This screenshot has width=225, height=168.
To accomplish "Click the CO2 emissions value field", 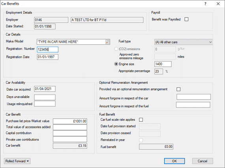I will click(x=165, y=49).
